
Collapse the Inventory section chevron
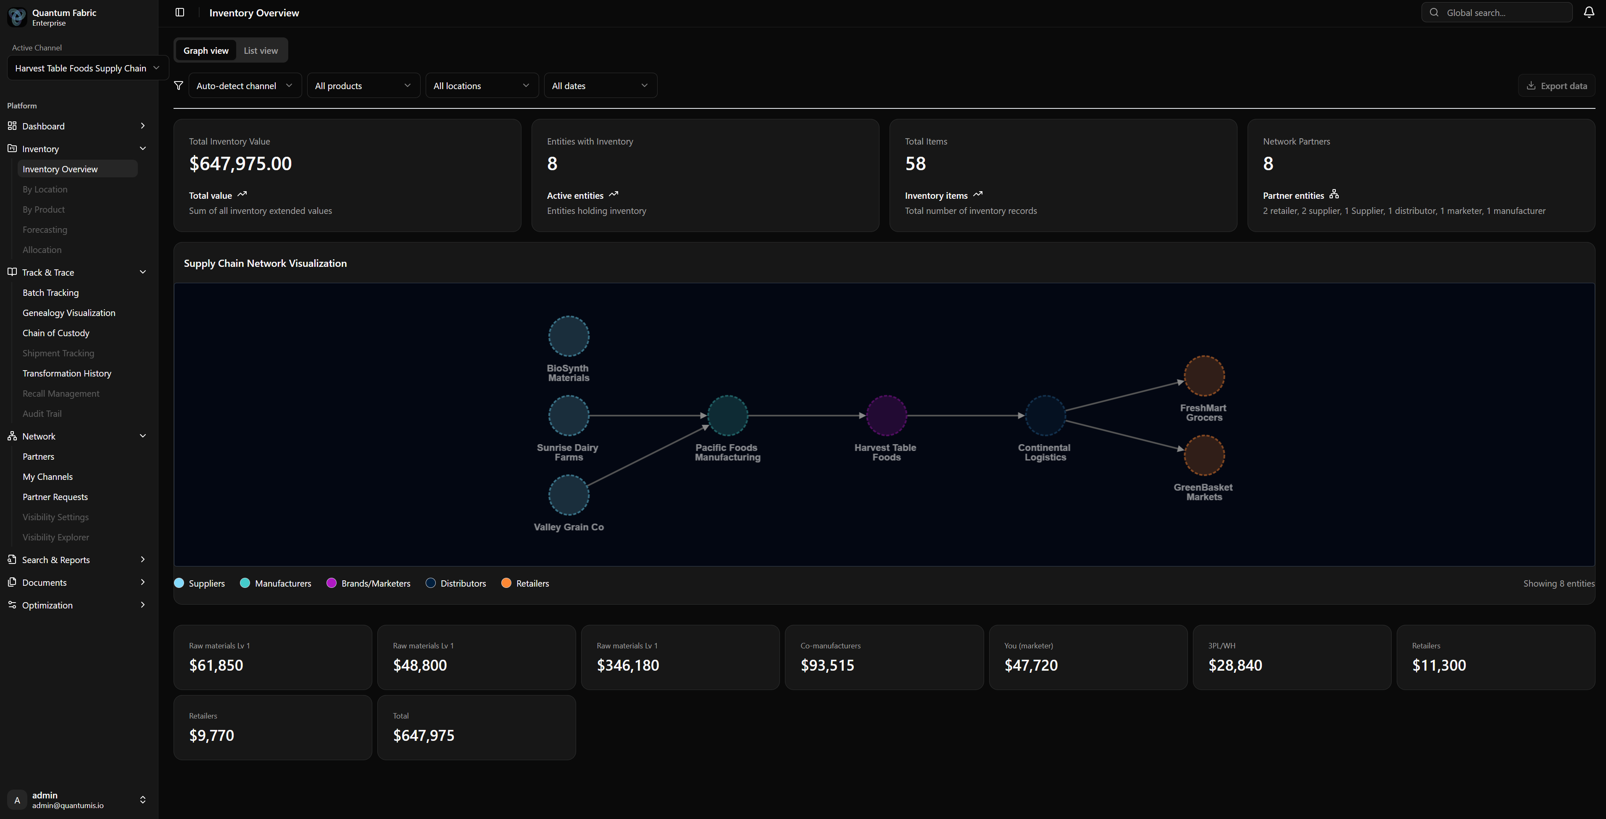(x=143, y=148)
